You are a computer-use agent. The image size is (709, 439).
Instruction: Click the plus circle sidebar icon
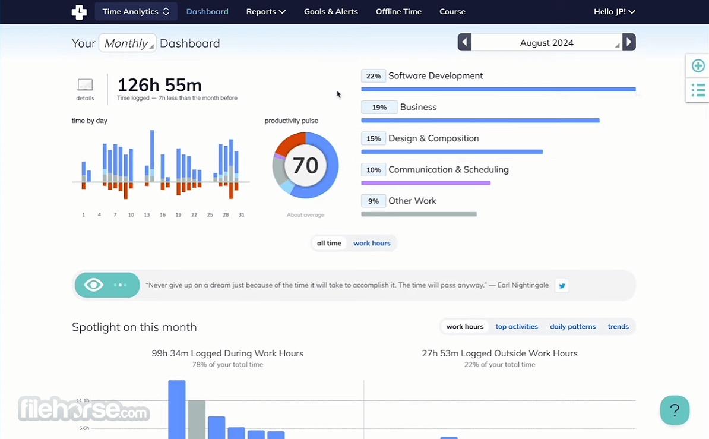[698, 65]
